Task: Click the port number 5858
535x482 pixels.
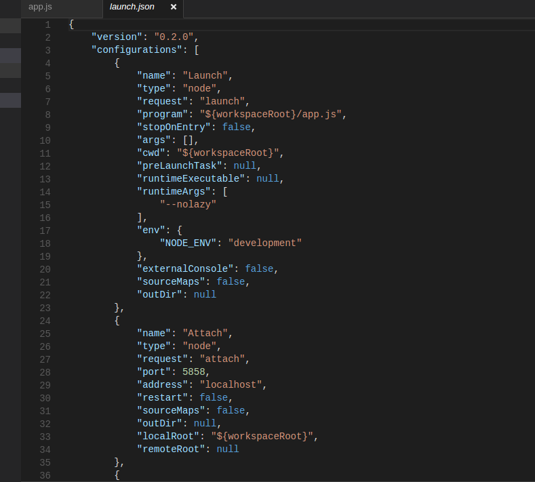Action: point(194,371)
